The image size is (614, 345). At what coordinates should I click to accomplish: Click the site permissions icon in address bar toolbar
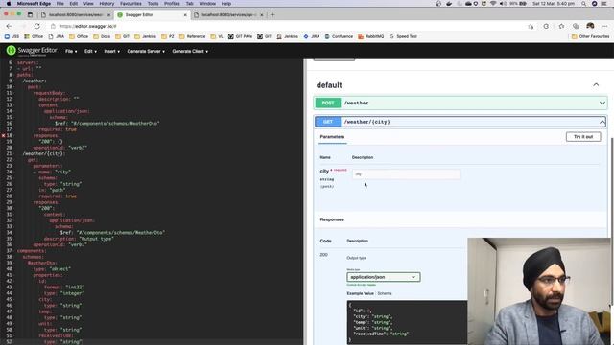click(531, 26)
